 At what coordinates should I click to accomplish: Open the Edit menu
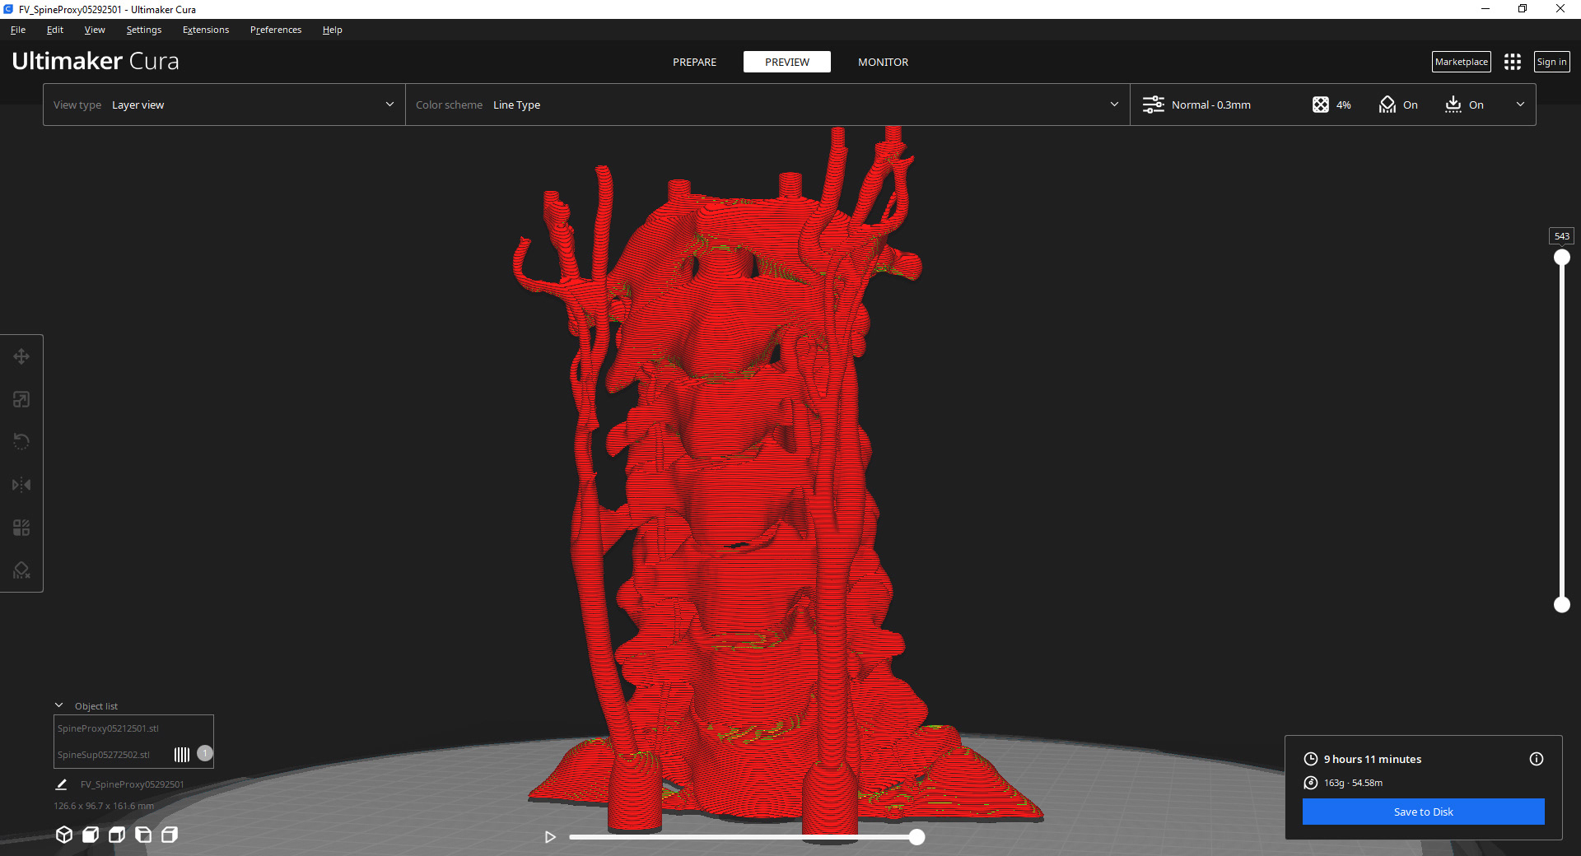click(55, 30)
